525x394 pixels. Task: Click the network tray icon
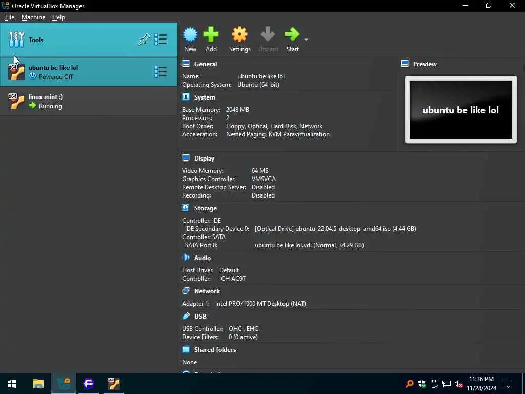tap(447, 384)
